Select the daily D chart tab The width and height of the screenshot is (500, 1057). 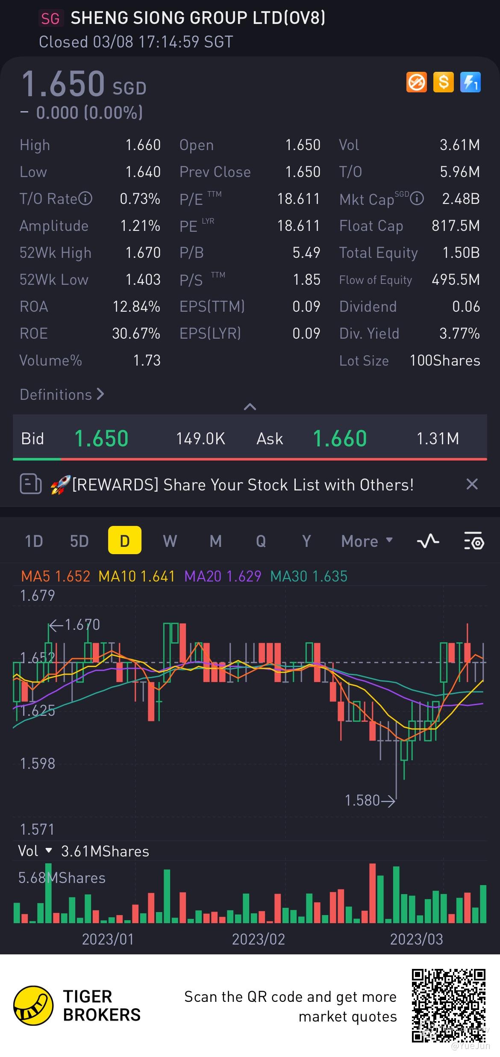pyautogui.click(x=125, y=540)
